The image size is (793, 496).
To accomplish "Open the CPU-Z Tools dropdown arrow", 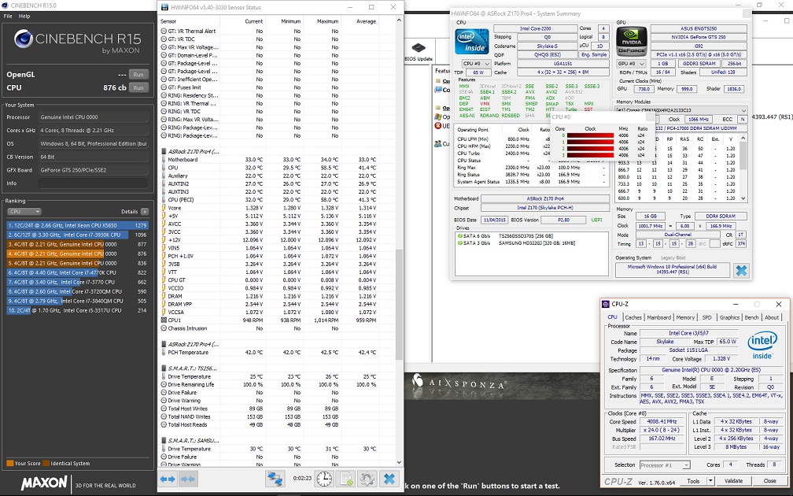I will [710, 481].
